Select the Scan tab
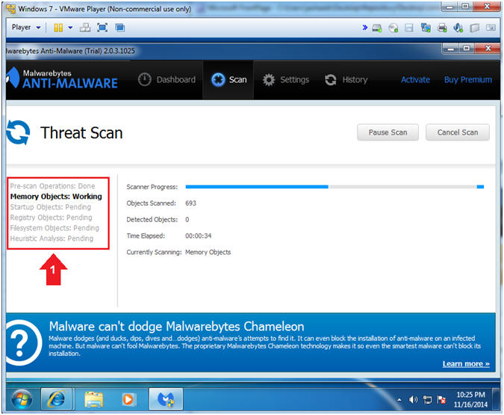The height and width of the screenshot is (415, 504). point(228,80)
